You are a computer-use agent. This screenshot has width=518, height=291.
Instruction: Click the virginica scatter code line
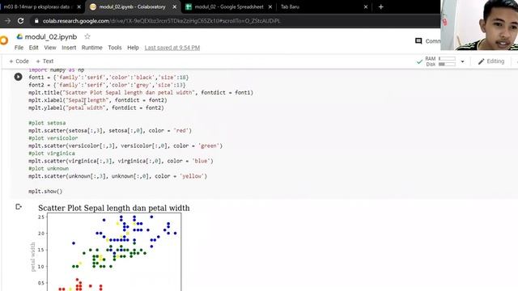(x=121, y=161)
